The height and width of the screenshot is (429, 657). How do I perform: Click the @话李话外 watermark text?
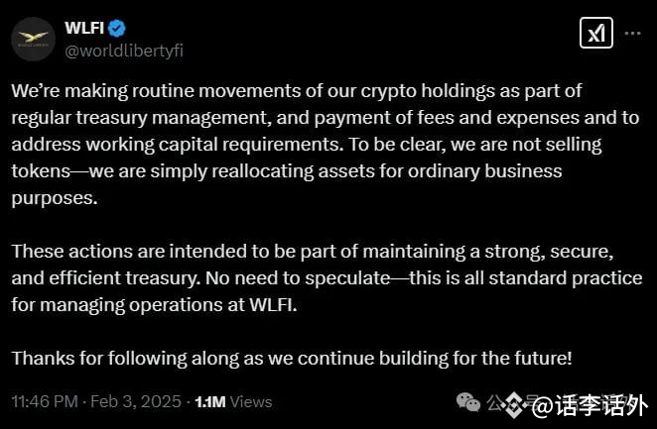point(590,405)
